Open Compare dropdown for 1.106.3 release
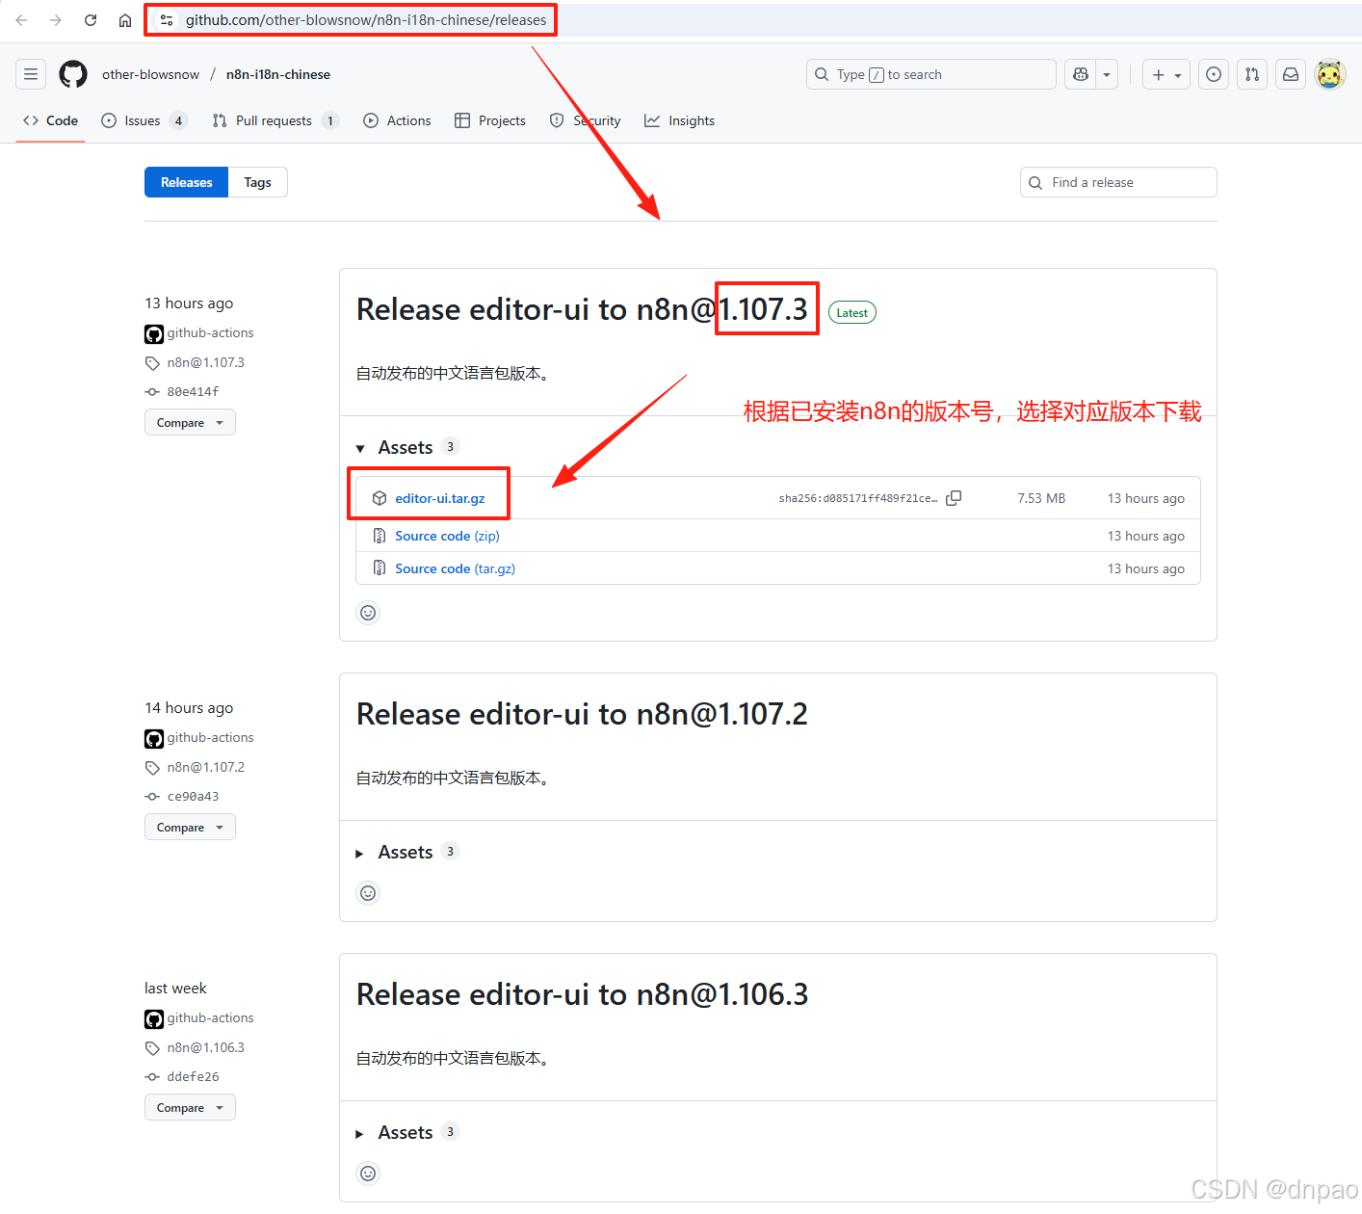The width and height of the screenshot is (1362, 1214). [x=190, y=1107]
